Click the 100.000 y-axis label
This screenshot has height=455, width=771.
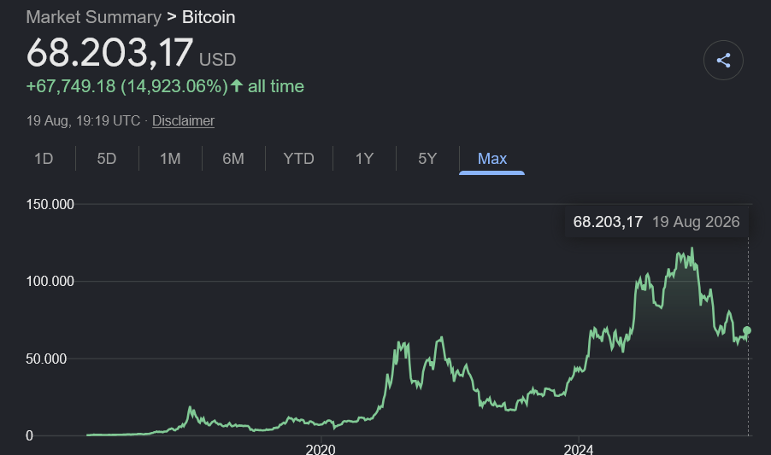pyautogui.click(x=50, y=281)
